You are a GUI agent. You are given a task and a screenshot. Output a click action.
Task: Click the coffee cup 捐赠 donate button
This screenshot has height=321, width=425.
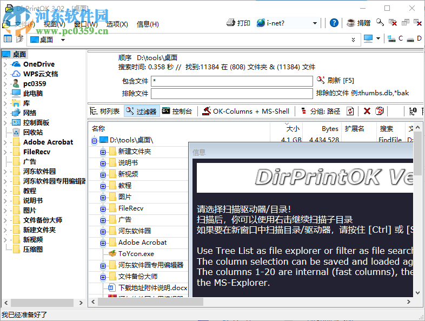pyautogui.click(x=358, y=23)
